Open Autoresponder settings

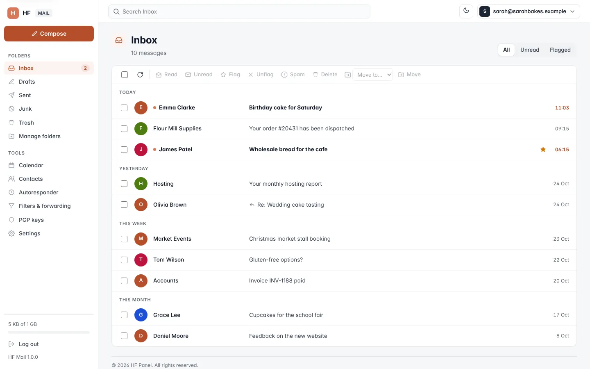(x=49, y=192)
